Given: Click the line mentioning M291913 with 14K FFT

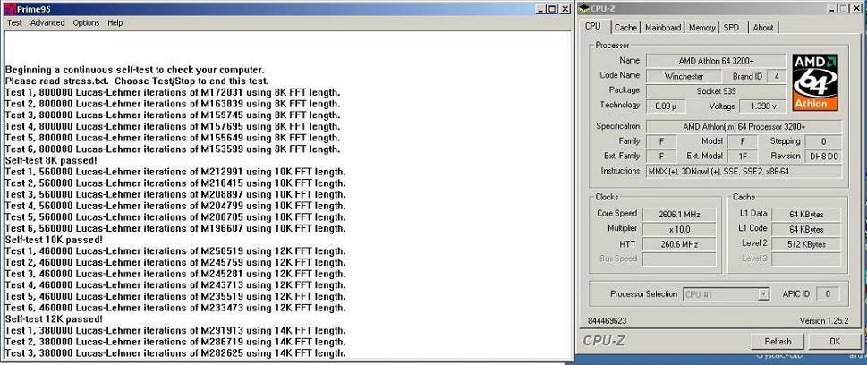Looking at the screenshot, I should tap(175, 331).
